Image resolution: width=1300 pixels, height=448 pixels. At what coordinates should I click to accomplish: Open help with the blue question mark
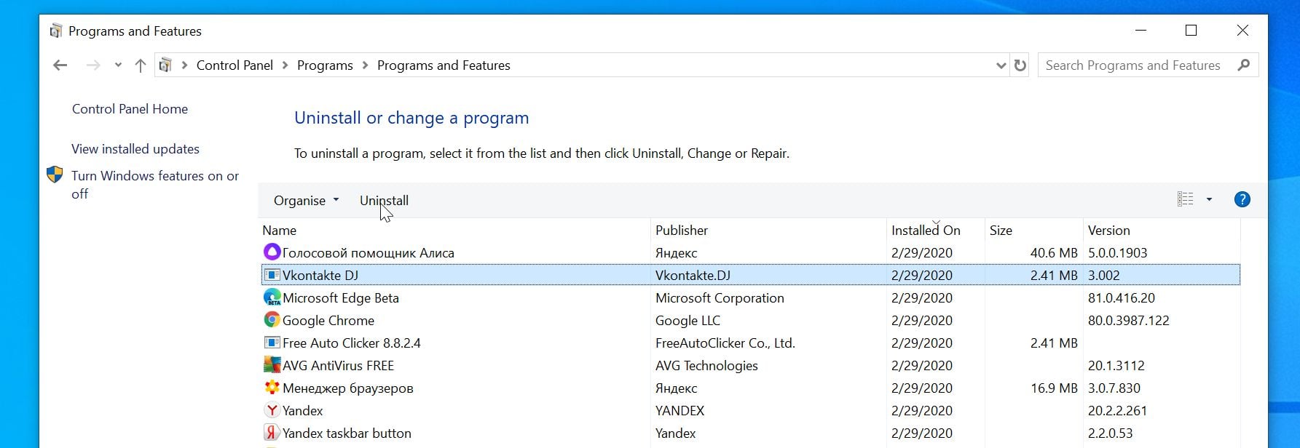[1242, 199]
